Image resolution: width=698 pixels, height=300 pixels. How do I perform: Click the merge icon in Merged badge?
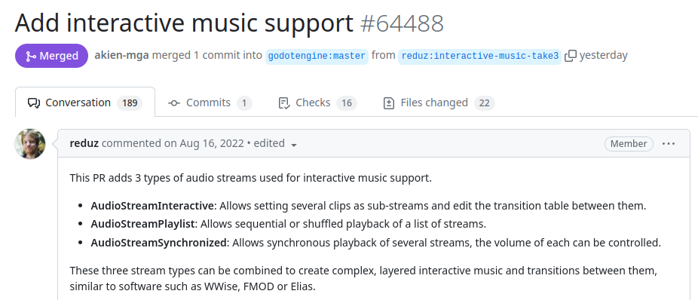click(31, 56)
